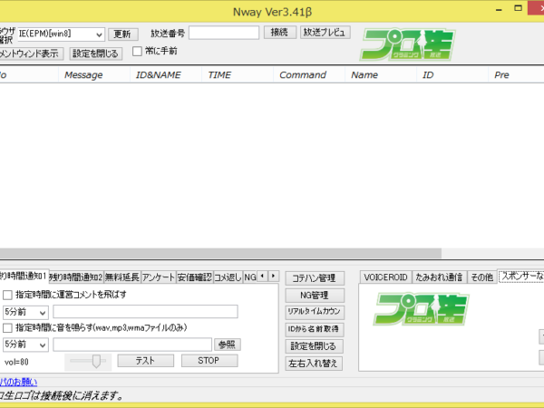This screenshot has width=544, height=408.
Task: Sort by the Name column header
Action: 381,75
